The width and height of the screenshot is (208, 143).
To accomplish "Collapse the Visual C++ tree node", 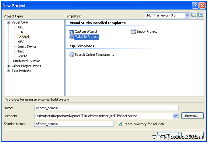I will pos(8,22).
